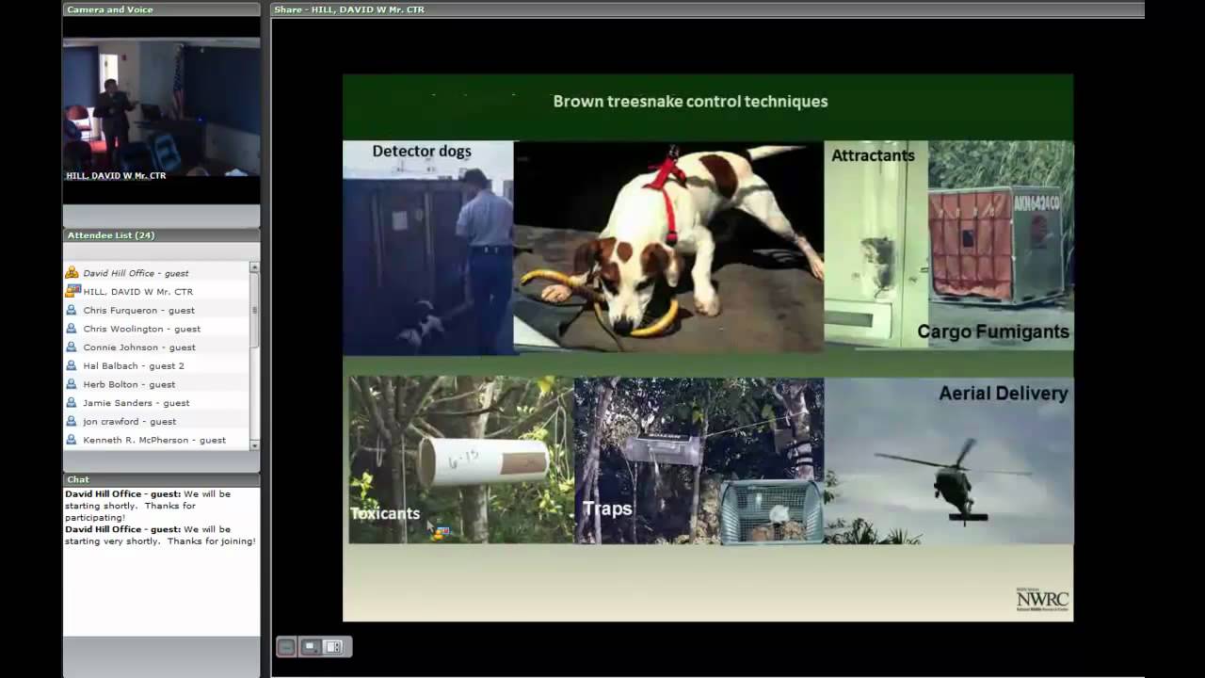Click the user icon next to Chris Woolington

tap(72, 329)
